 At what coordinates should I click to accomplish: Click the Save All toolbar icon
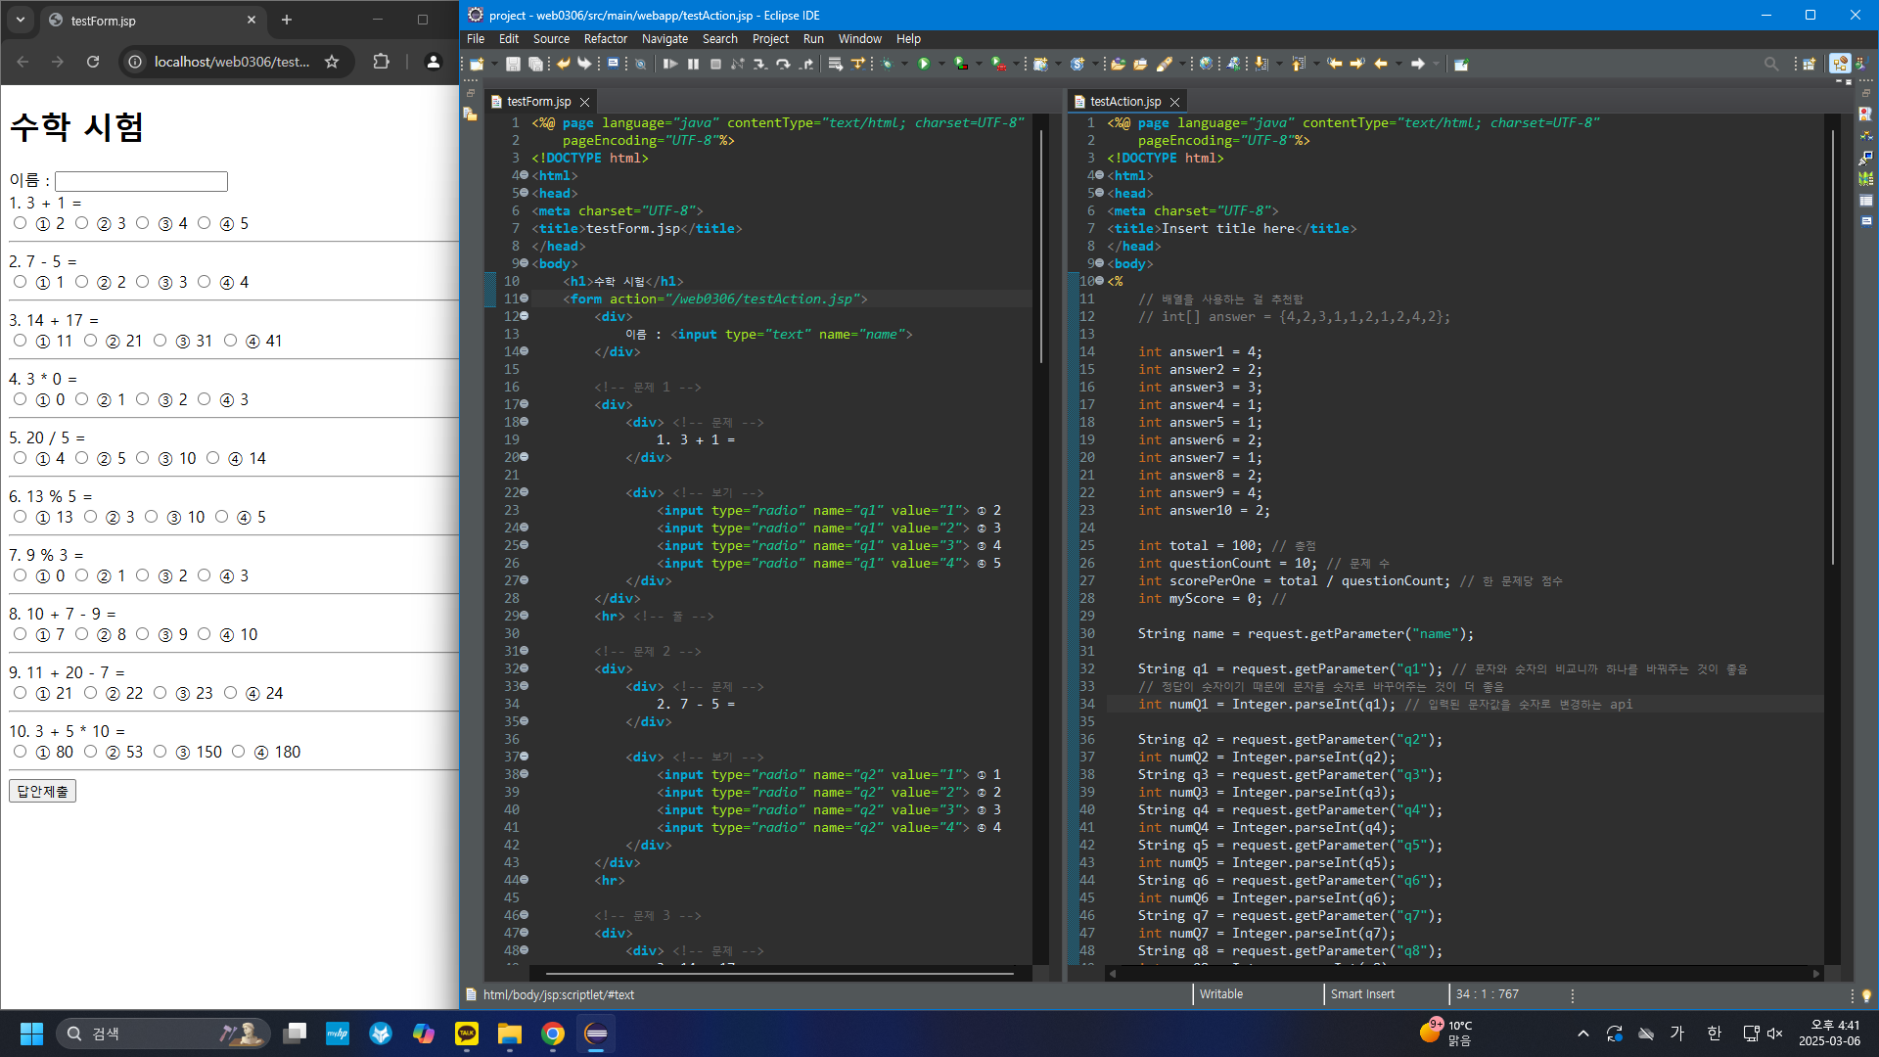coord(535,64)
